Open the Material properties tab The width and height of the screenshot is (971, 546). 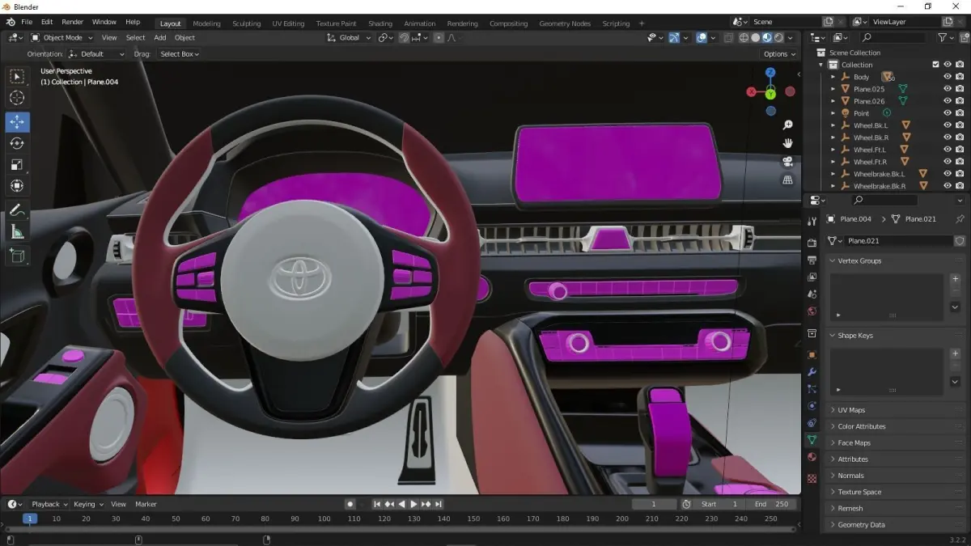tap(812, 457)
